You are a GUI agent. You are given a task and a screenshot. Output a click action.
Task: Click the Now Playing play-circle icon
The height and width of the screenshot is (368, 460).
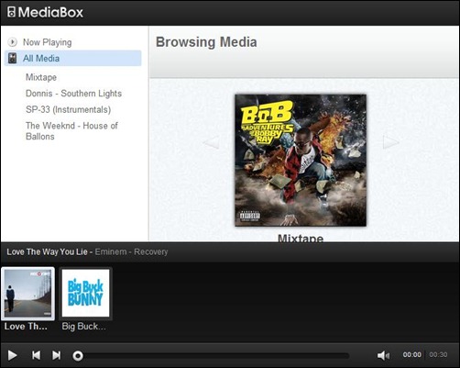tap(13, 42)
